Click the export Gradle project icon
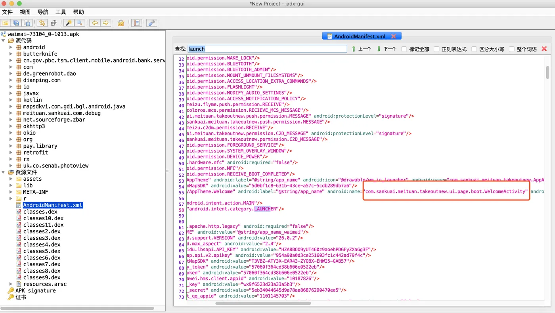Screen dimensions: 555x313 27,23
